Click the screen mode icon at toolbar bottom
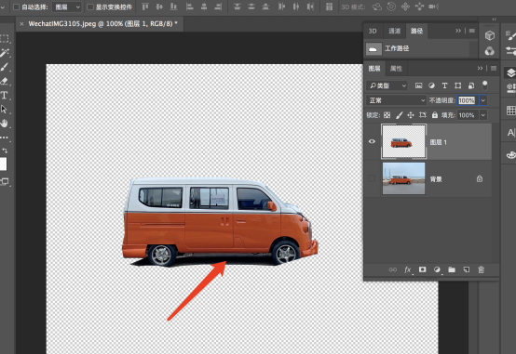This screenshot has width=516, height=354. [5, 181]
